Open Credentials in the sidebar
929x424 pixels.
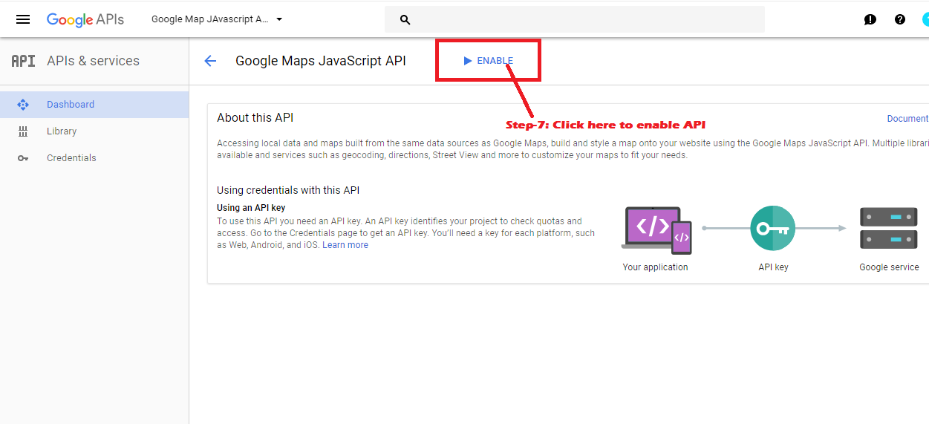94,158
